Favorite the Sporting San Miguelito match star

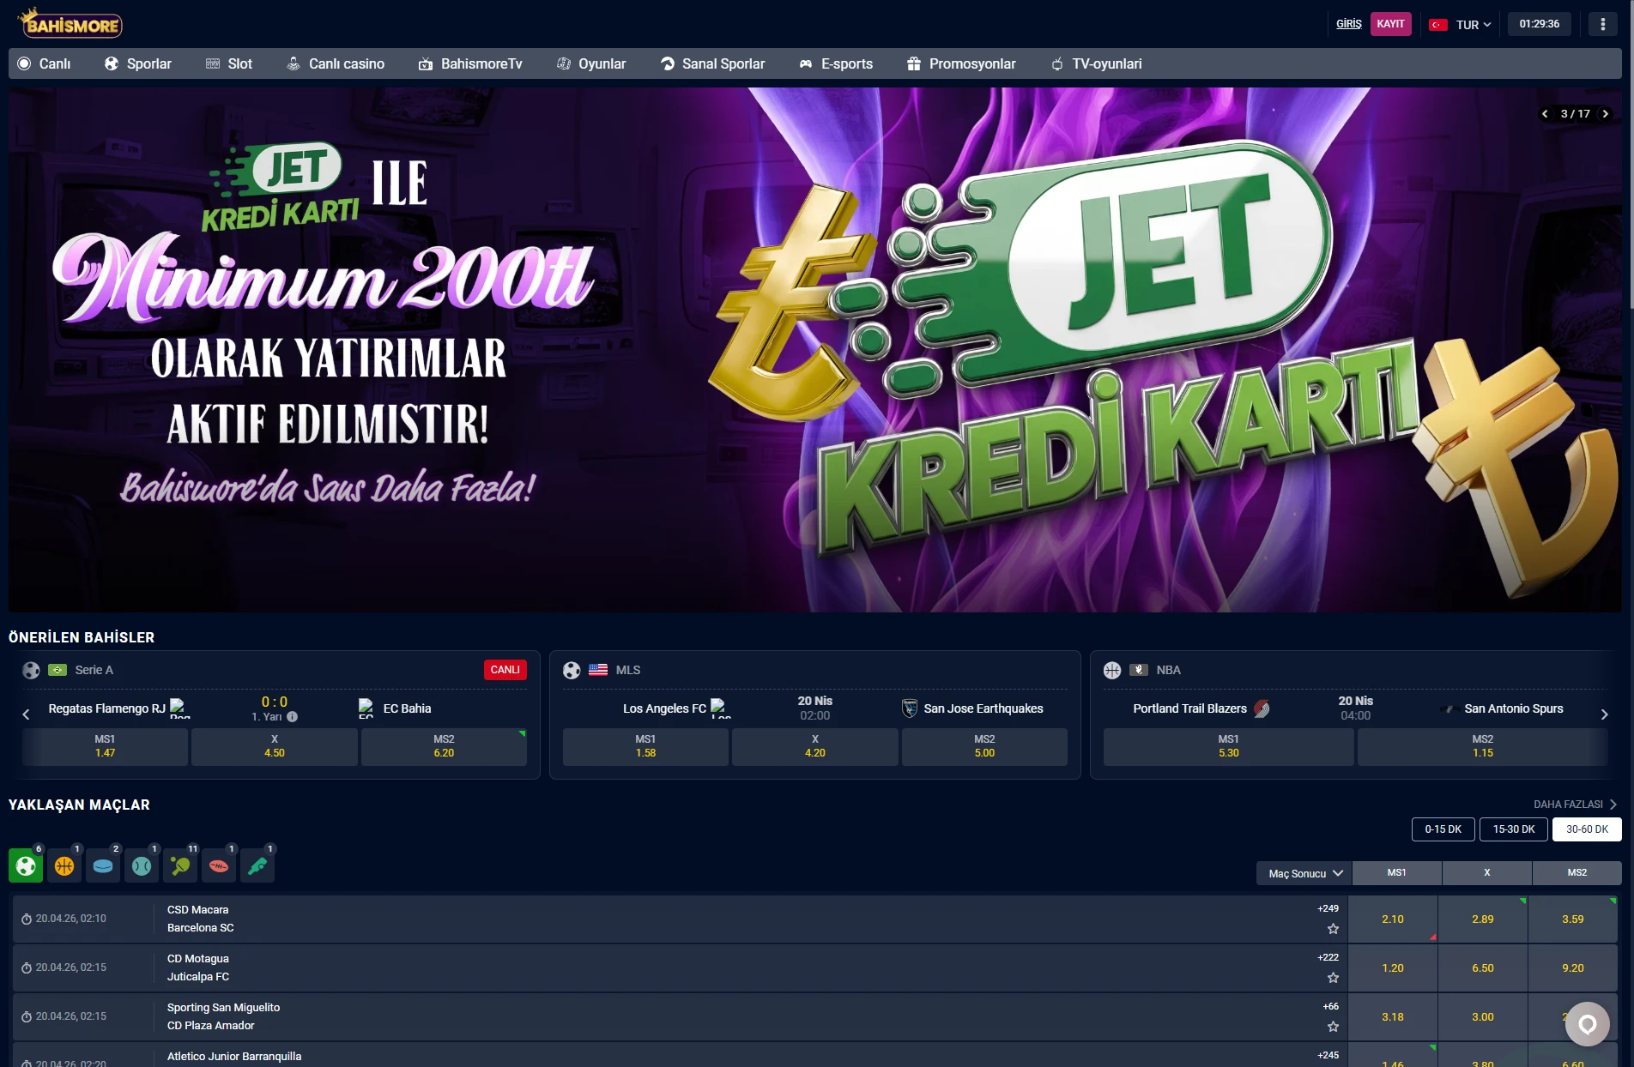point(1333,1026)
